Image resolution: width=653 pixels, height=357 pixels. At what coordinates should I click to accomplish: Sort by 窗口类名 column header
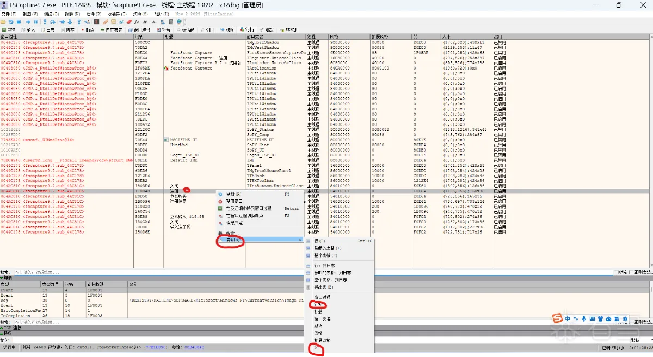275,36
